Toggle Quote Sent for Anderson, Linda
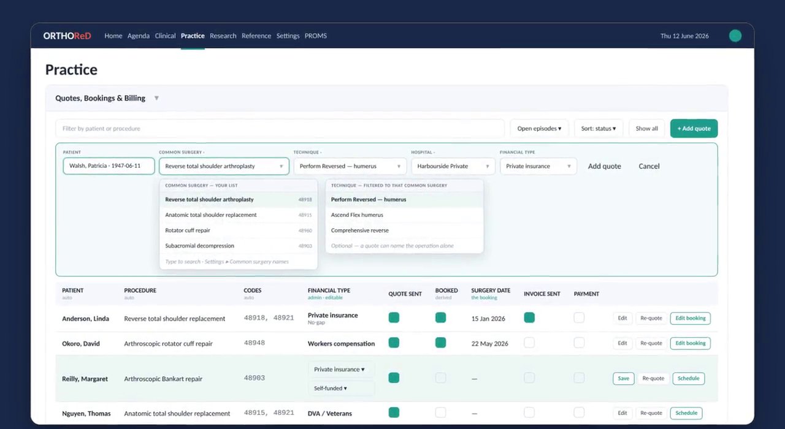 point(394,317)
